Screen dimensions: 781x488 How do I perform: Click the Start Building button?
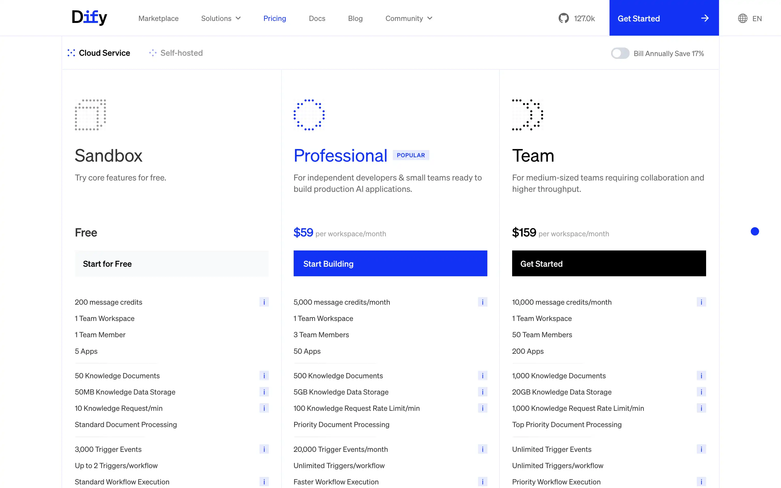(390, 263)
